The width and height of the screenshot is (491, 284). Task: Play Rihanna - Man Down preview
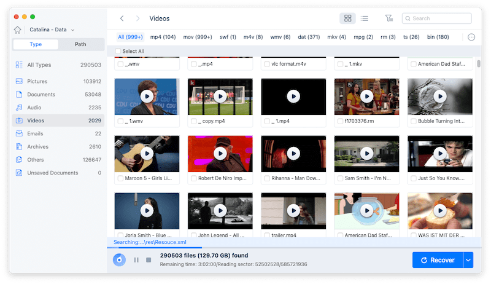(x=293, y=154)
